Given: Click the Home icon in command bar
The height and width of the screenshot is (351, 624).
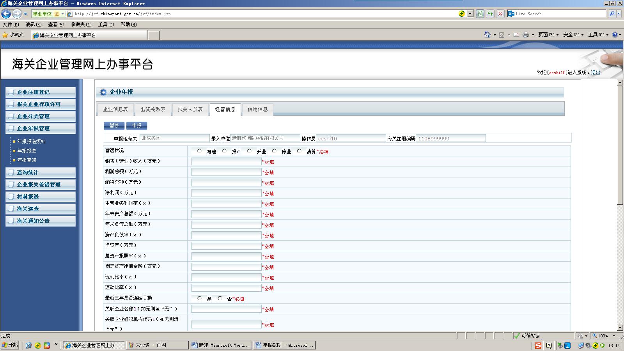Looking at the screenshot, I should (x=487, y=35).
